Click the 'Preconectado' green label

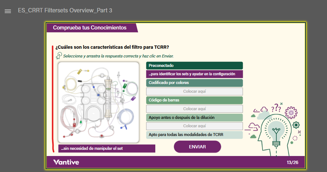point(194,65)
